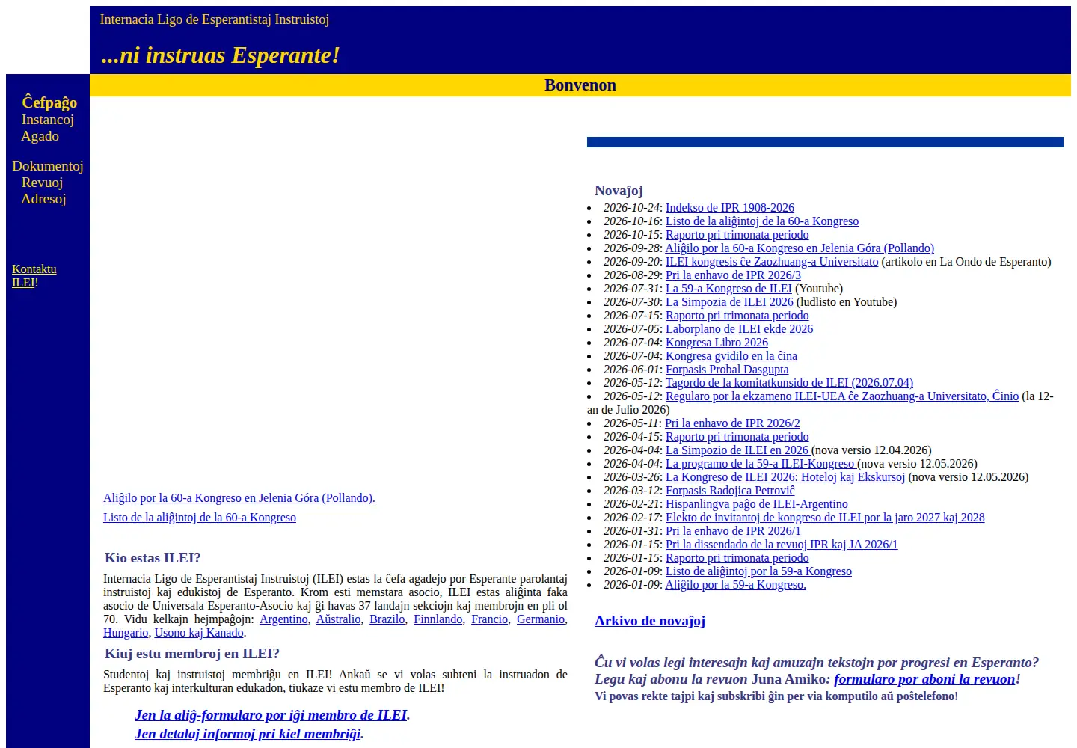Open Elekto de invitantoj de kongreso link
The height and width of the screenshot is (748, 1077).
click(x=825, y=518)
